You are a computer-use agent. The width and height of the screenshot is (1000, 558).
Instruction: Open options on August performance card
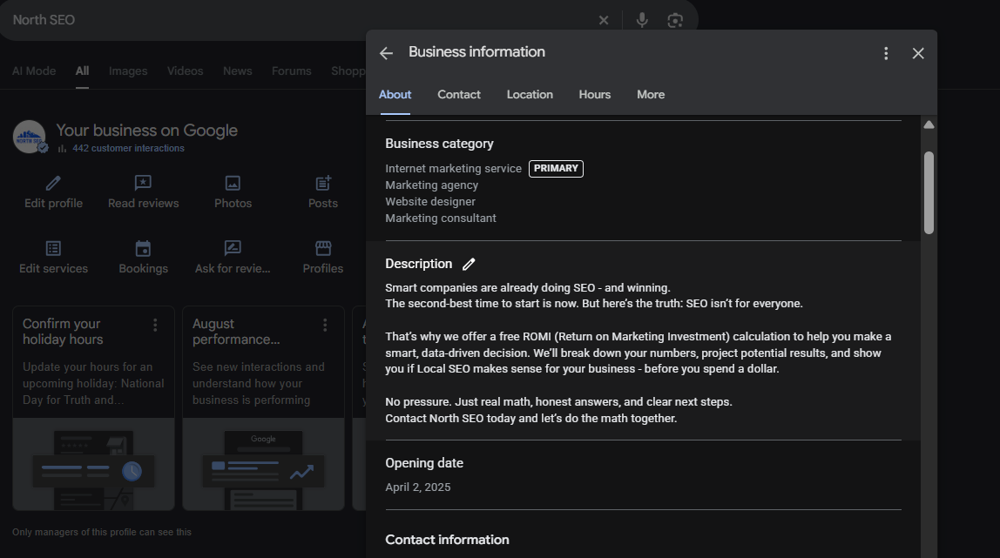click(325, 325)
